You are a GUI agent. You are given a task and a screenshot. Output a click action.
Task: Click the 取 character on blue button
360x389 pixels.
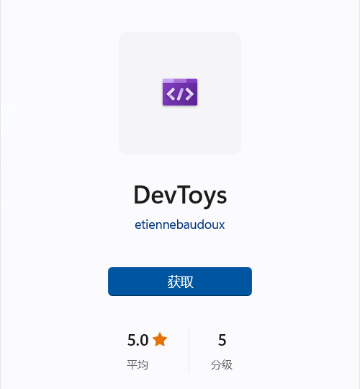coord(186,281)
